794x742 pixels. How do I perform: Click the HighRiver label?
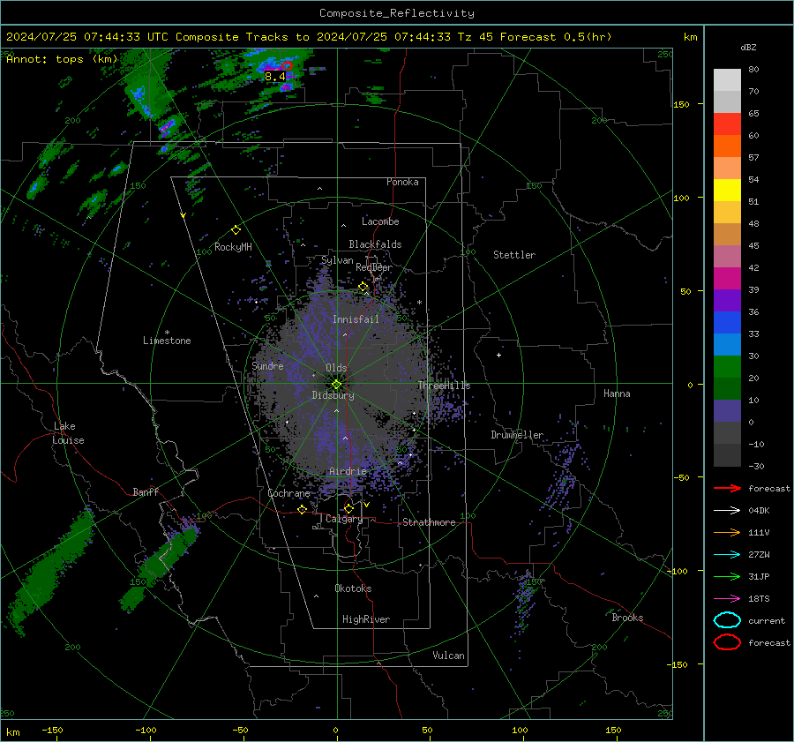point(366,619)
